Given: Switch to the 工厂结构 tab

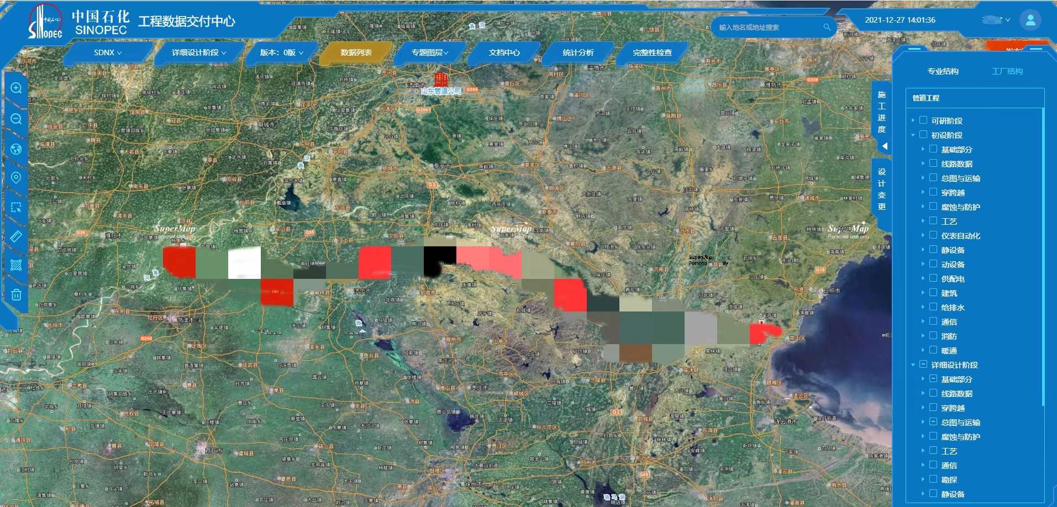Looking at the screenshot, I should coord(1007,71).
